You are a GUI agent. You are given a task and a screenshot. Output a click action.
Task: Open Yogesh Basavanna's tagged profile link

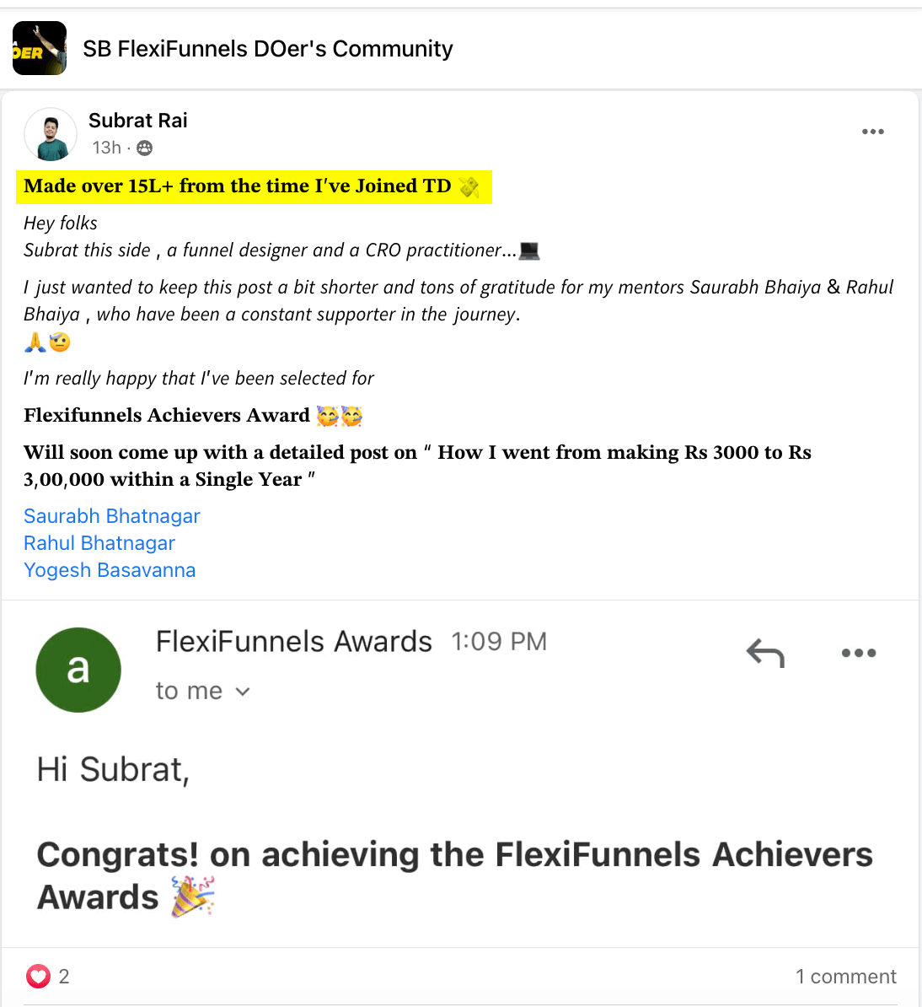click(x=110, y=570)
